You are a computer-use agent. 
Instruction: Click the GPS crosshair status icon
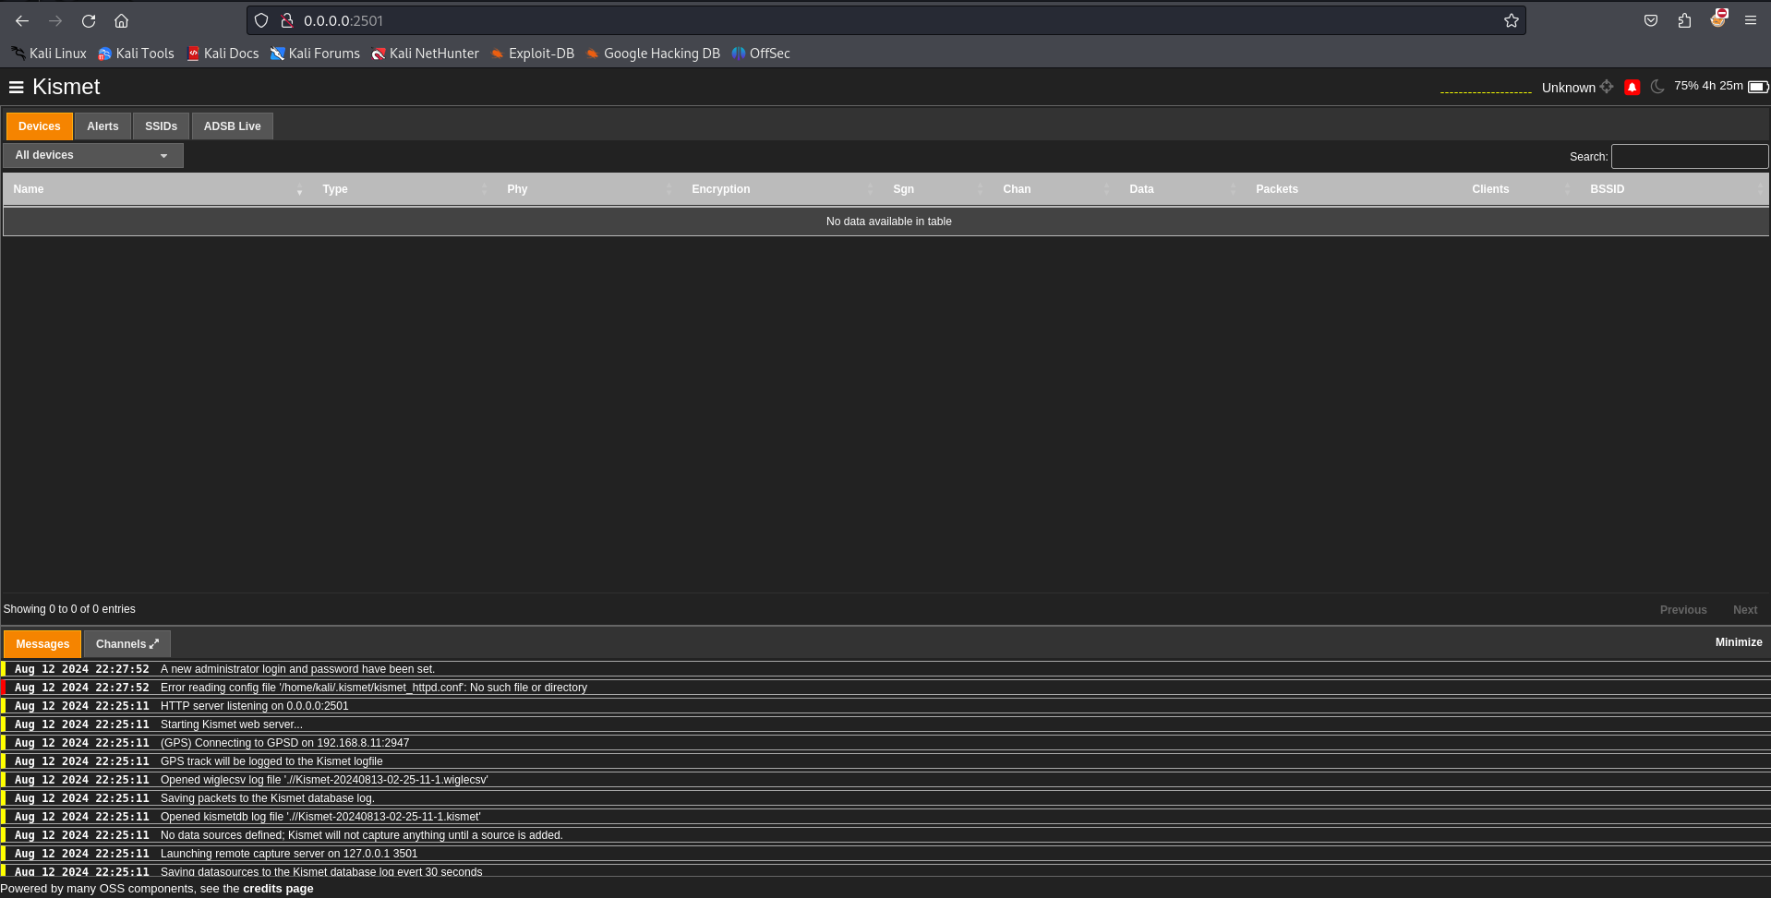click(1607, 87)
